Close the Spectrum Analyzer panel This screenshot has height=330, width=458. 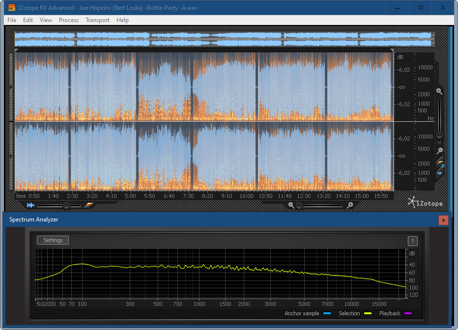coord(443,220)
